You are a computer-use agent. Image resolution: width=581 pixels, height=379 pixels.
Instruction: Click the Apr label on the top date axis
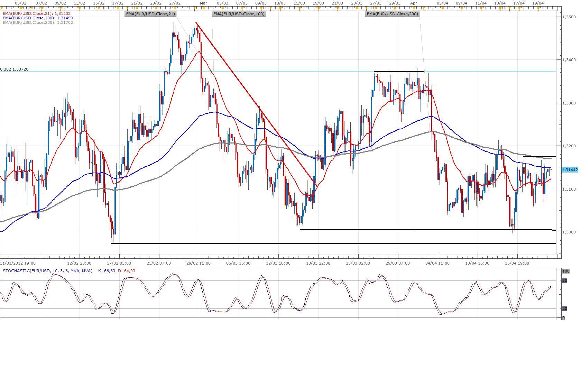tap(413, 3)
